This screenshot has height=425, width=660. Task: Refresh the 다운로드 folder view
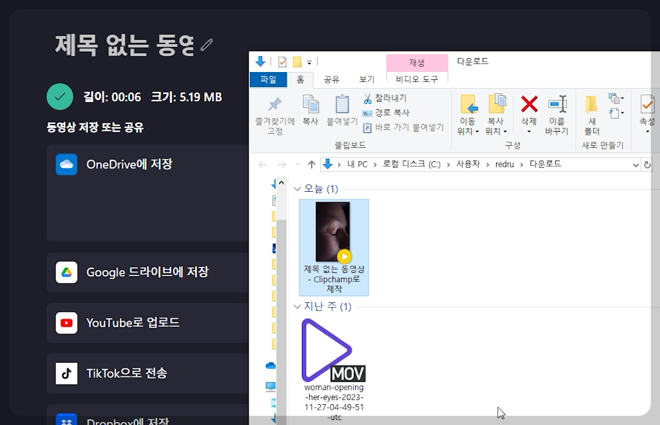pyautogui.click(x=647, y=164)
